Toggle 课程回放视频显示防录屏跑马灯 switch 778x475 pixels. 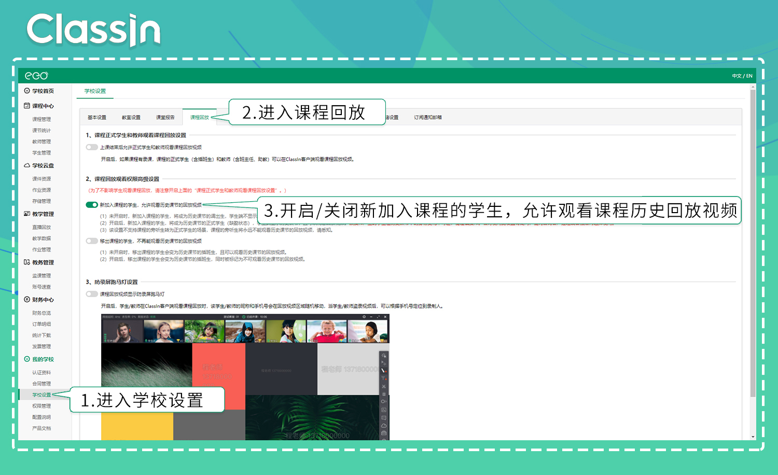[92, 294]
